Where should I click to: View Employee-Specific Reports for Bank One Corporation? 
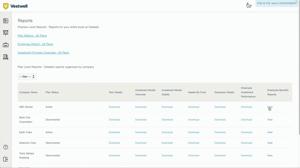(270, 120)
